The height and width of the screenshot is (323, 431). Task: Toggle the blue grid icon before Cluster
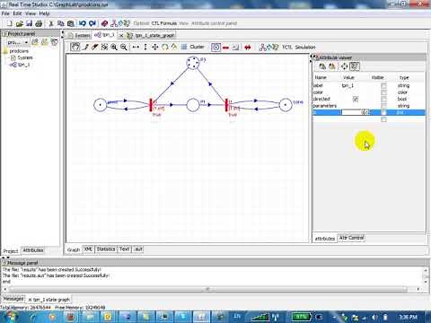coord(184,47)
